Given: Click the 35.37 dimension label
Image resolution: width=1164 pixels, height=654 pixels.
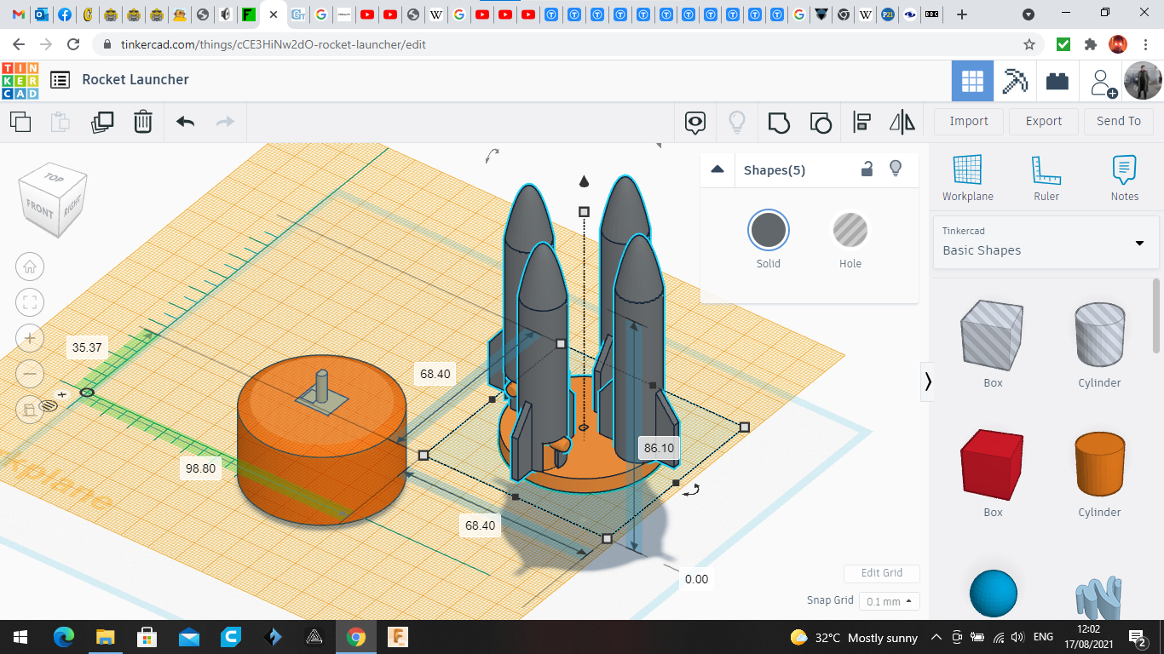Looking at the screenshot, I should pos(87,347).
